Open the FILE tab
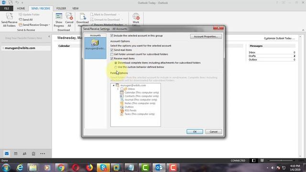Image resolution: width=306 pixels, height=172 pixels. 6,9
